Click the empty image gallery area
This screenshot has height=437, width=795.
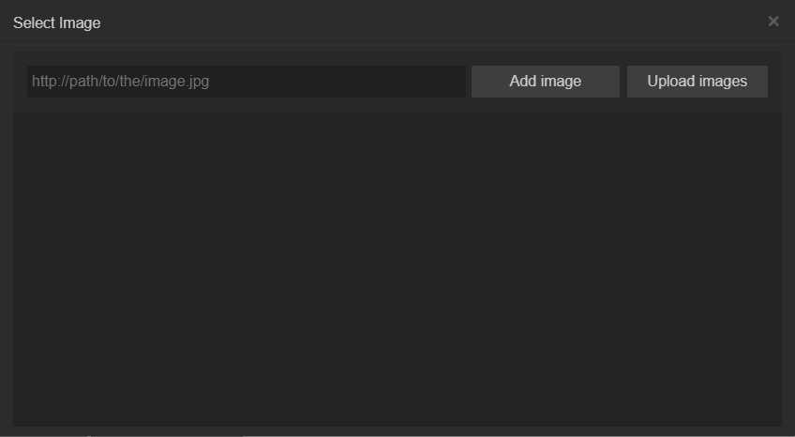pyautogui.click(x=397, y=268)
